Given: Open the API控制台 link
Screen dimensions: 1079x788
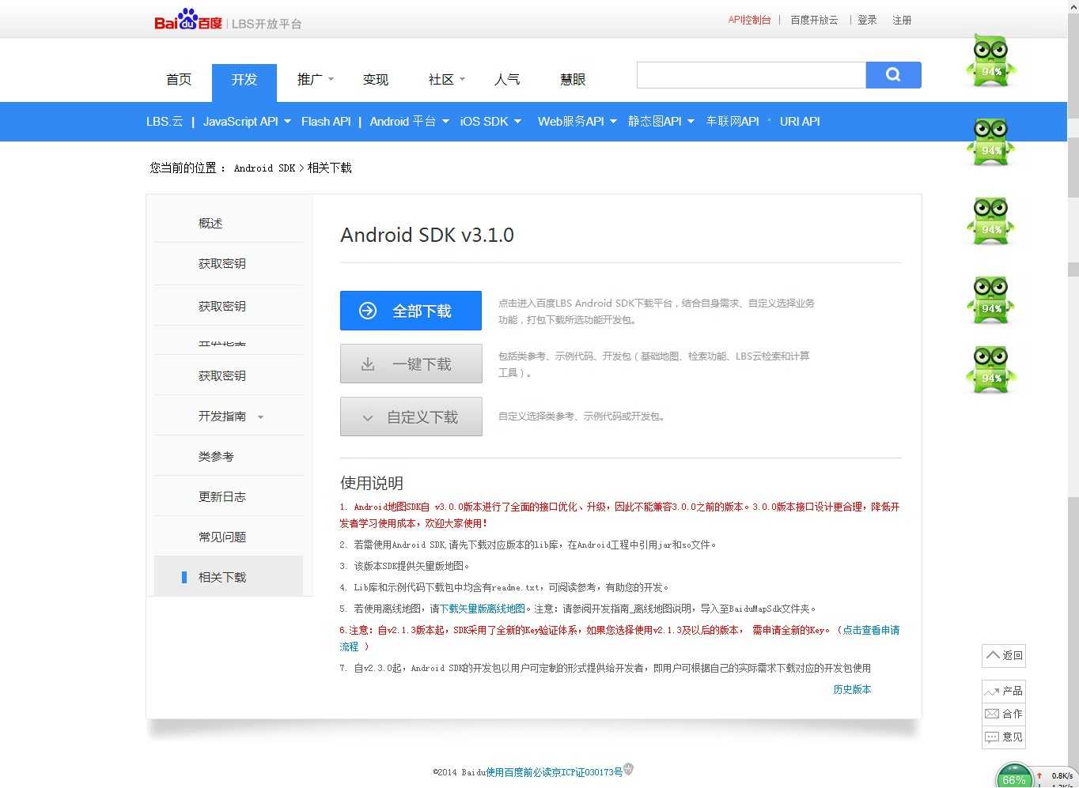Looking at the screenshot, I should coord(749,20).
